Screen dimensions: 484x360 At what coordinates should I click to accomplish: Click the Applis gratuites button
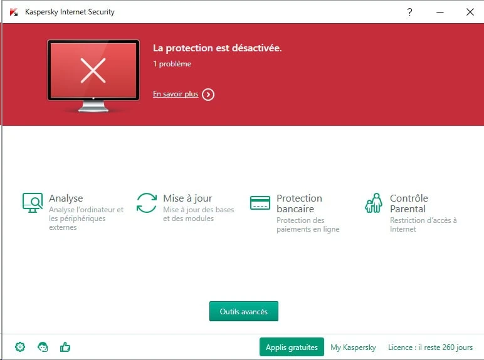click(292, 347)
